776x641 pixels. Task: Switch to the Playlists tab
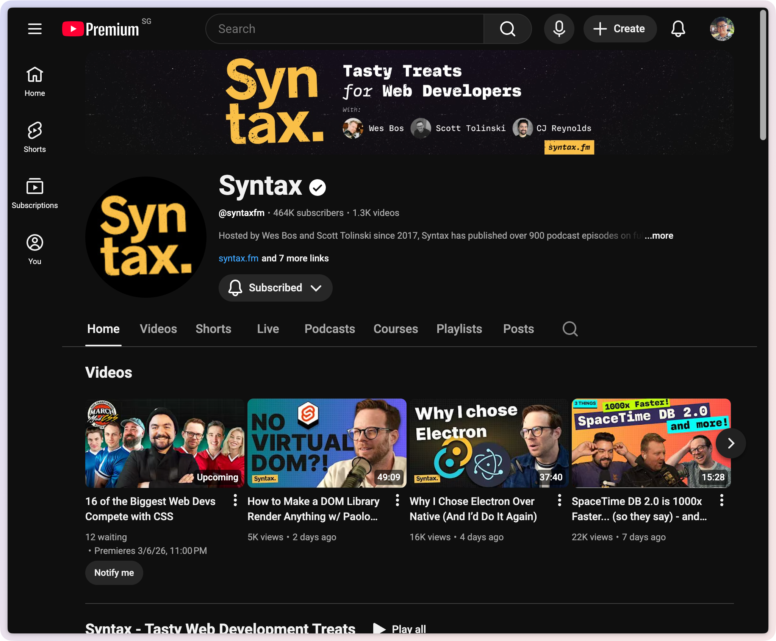coord(459,329)
